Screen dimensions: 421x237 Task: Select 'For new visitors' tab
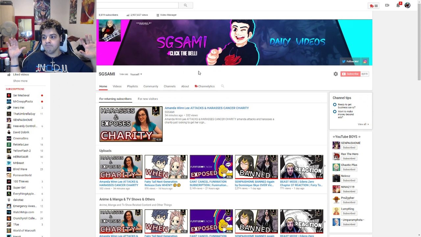point(148,99)
